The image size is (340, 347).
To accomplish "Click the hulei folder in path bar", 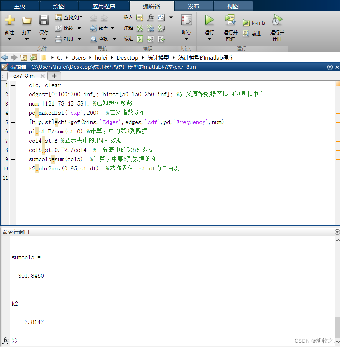I will tap(101, 58).
